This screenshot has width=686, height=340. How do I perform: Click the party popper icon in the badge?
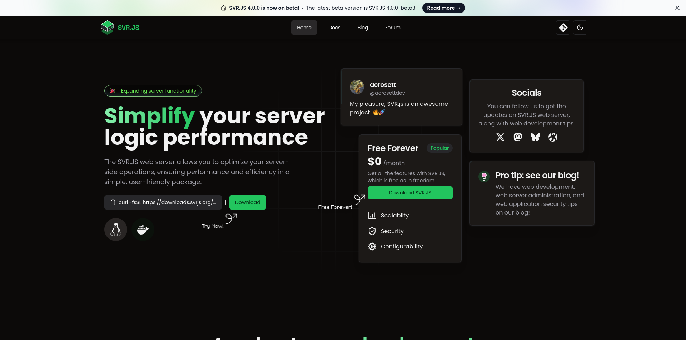click(112, 91)
